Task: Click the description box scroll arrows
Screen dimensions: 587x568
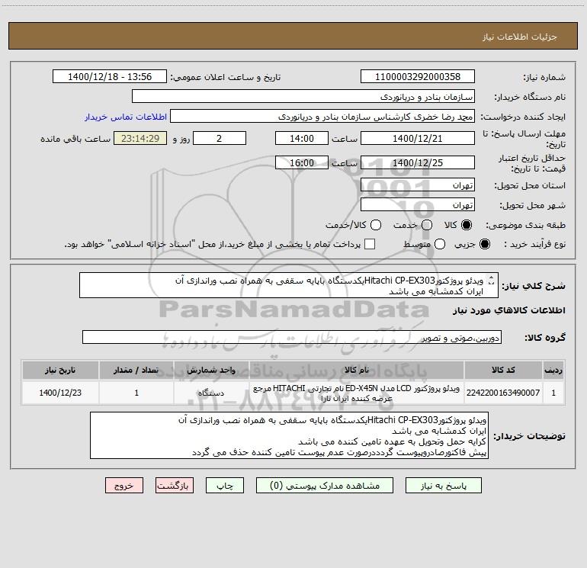Action: [492, 280]
